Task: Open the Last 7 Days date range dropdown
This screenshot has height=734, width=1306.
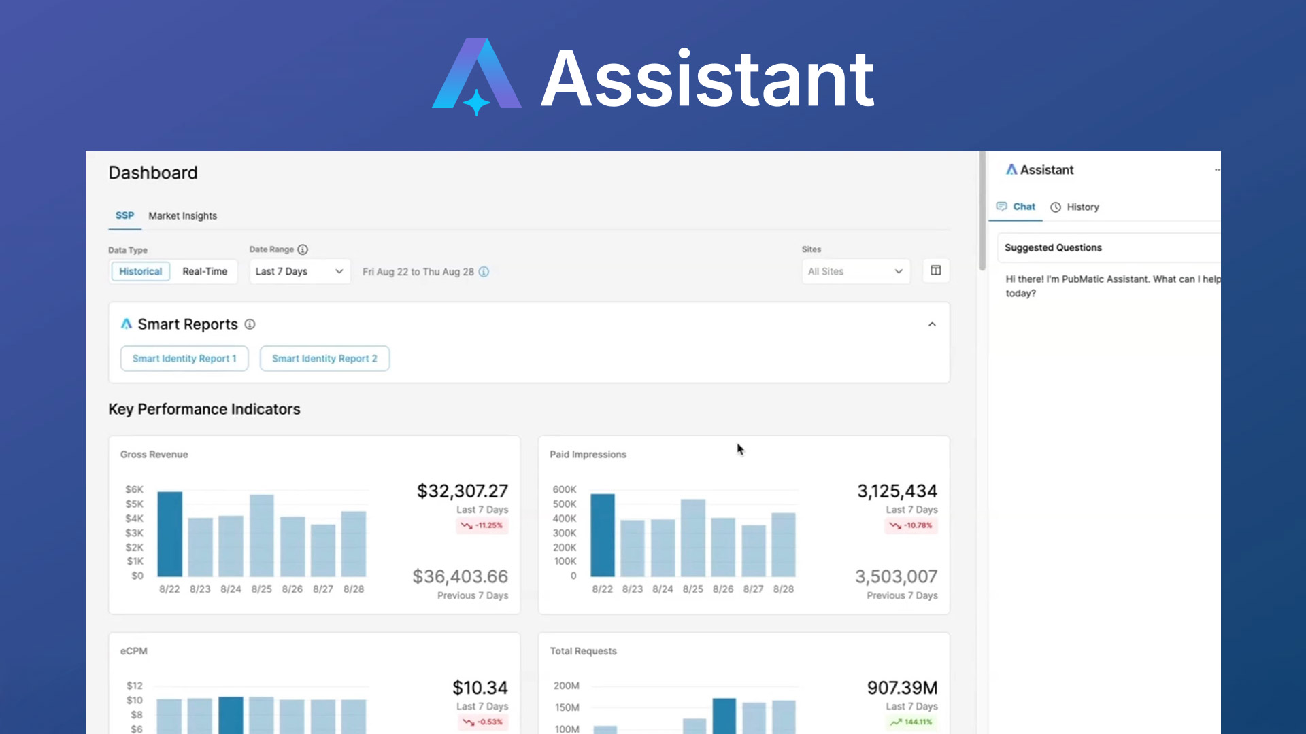Action: [x=299, y=271]
